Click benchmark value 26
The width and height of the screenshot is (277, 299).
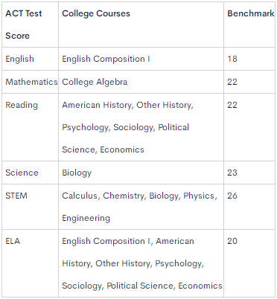pyautogui.click(x=232, y=196)
